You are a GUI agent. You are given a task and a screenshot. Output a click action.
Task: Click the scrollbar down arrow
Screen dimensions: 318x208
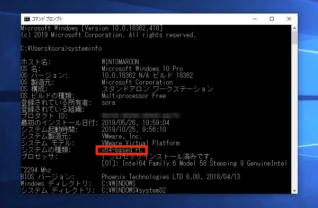(294, 191)
